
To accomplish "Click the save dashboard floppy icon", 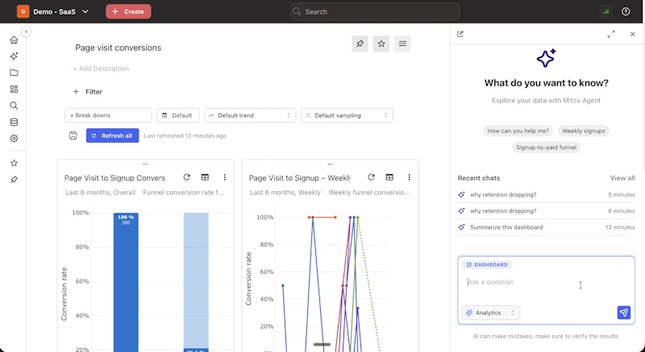I will tap(73, 136).
